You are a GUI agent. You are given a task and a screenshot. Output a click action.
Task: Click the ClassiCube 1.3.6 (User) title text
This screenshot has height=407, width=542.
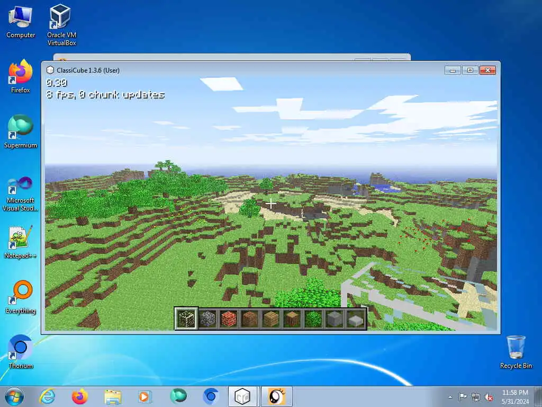[88, 70]
